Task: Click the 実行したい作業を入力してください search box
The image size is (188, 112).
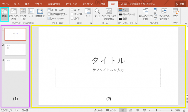Action: point(138,4)
